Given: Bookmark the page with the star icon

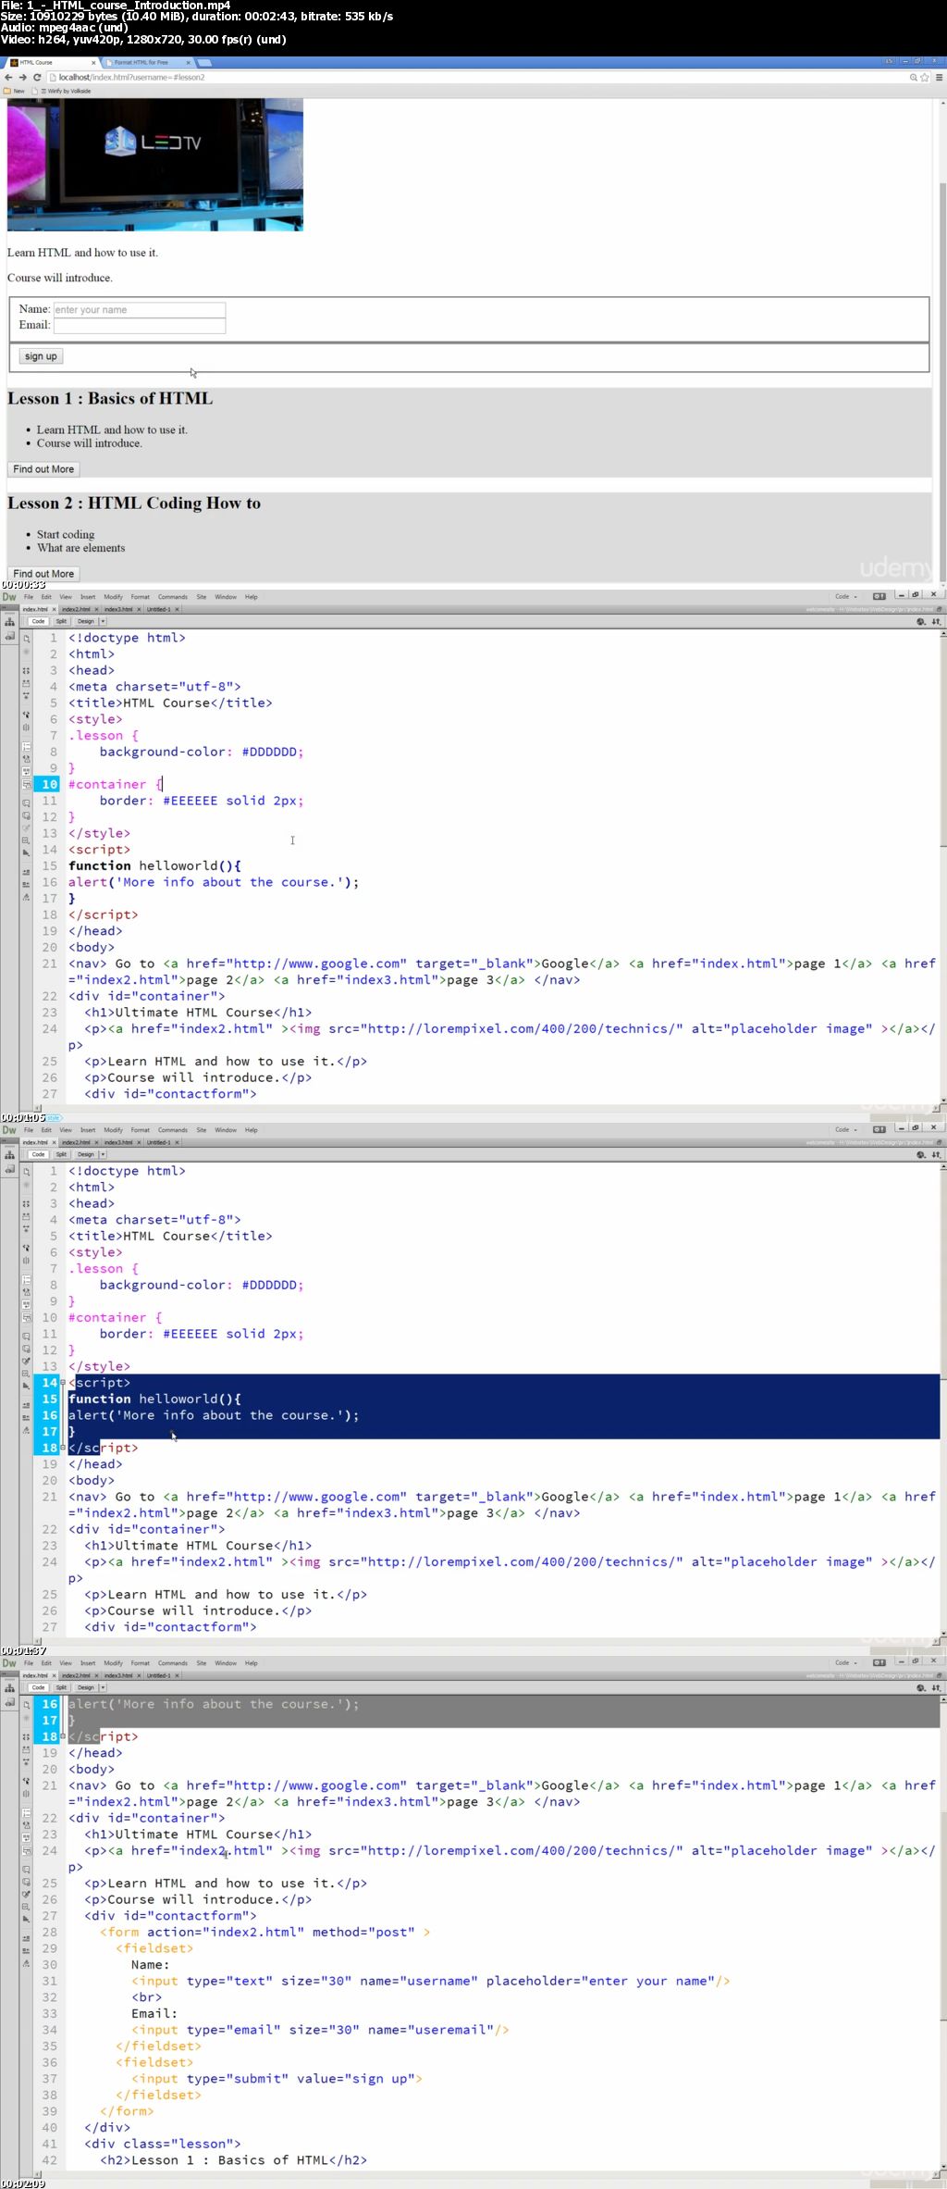Looking at the screenshot, I should tap(924, 77).
